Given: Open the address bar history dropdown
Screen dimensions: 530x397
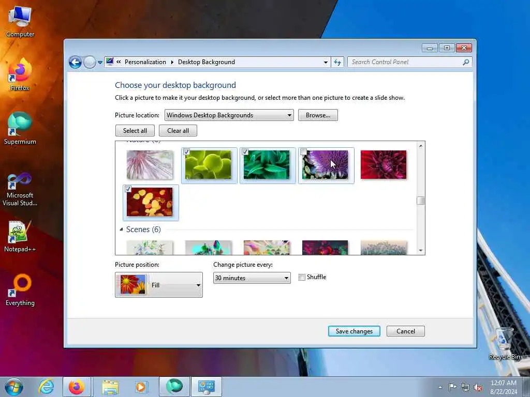Looking at the screenshot, I should point(326,62).
